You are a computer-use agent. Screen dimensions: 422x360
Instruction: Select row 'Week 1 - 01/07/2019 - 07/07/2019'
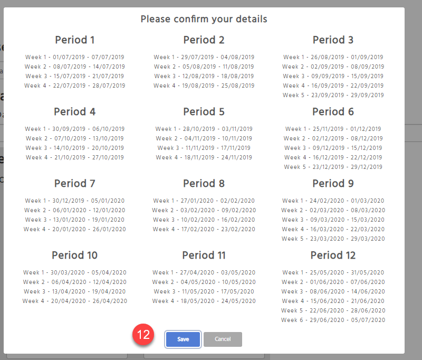[x=75, y=57]
